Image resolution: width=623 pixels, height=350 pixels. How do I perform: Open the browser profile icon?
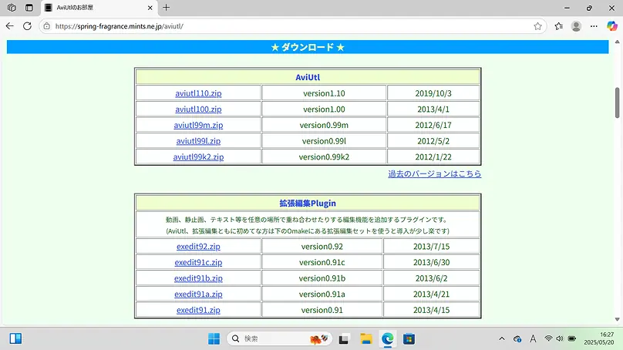click(576, 26)
